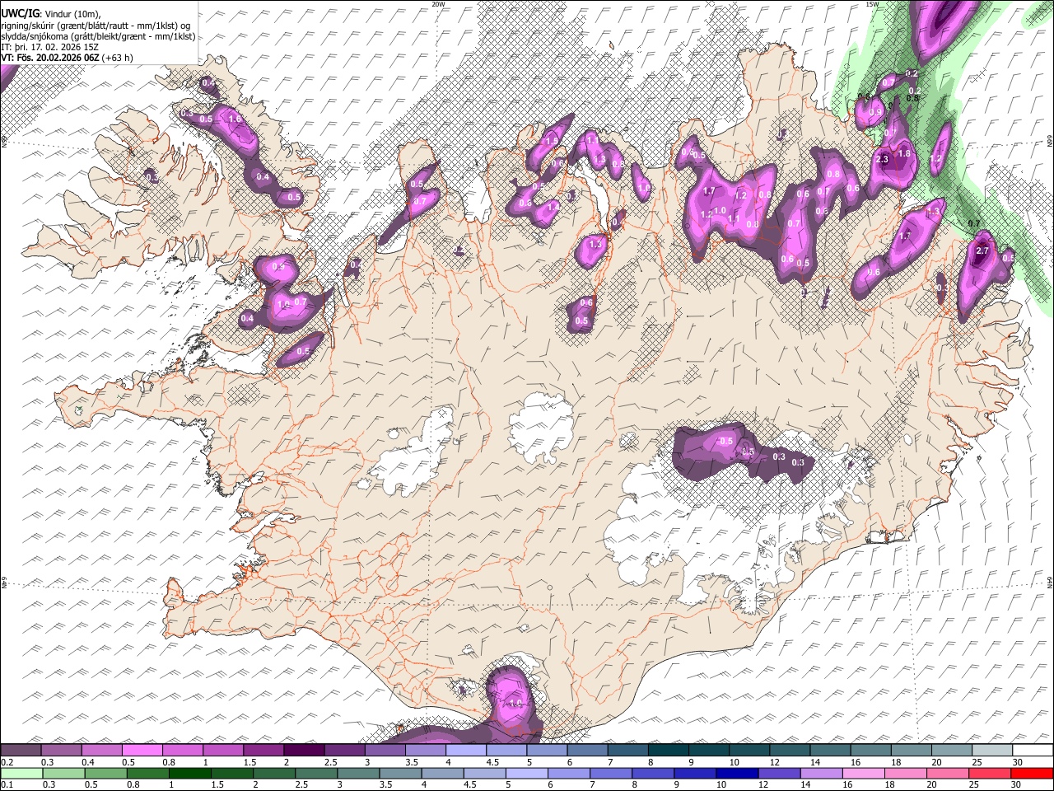
Task: Click the darkest purple swatch at 2 on snow scale
Action: point(305,750)
